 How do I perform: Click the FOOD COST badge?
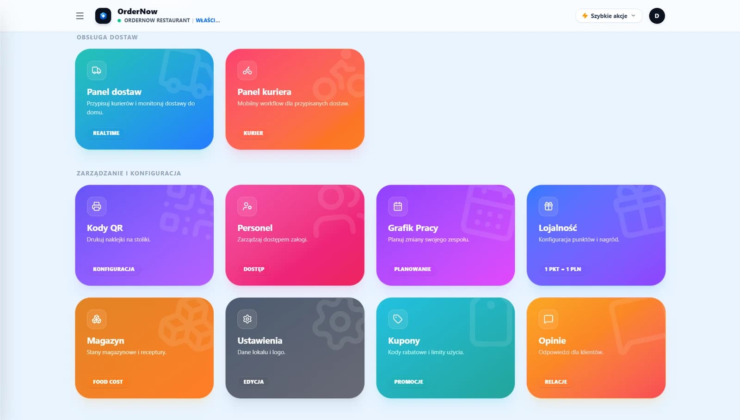108,382
